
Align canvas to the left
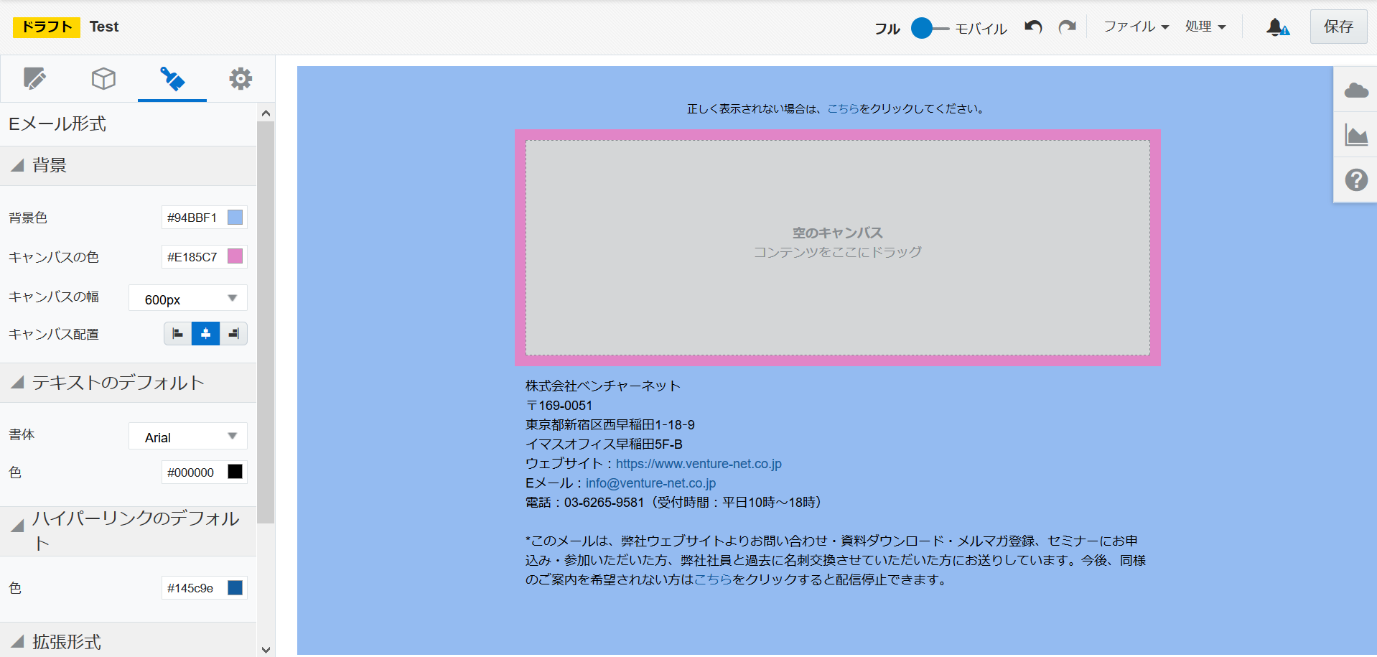click(x=177, y=333)
